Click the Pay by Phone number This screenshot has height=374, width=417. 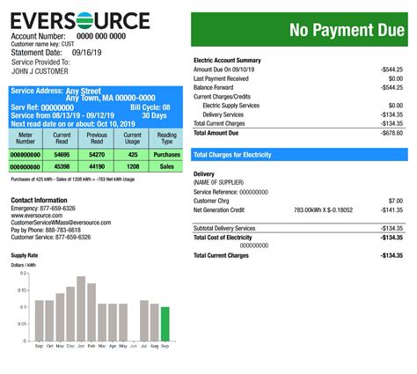click(x=63, y=230)
